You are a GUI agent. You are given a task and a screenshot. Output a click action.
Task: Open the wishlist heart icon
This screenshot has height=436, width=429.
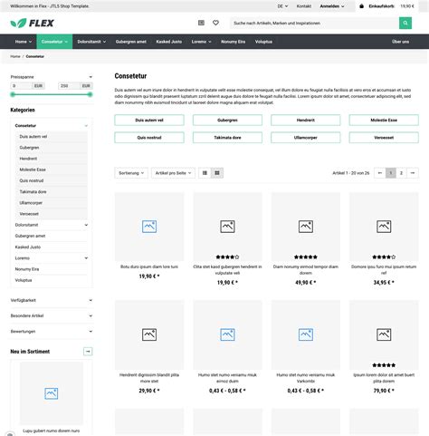(x=215, y=23)
